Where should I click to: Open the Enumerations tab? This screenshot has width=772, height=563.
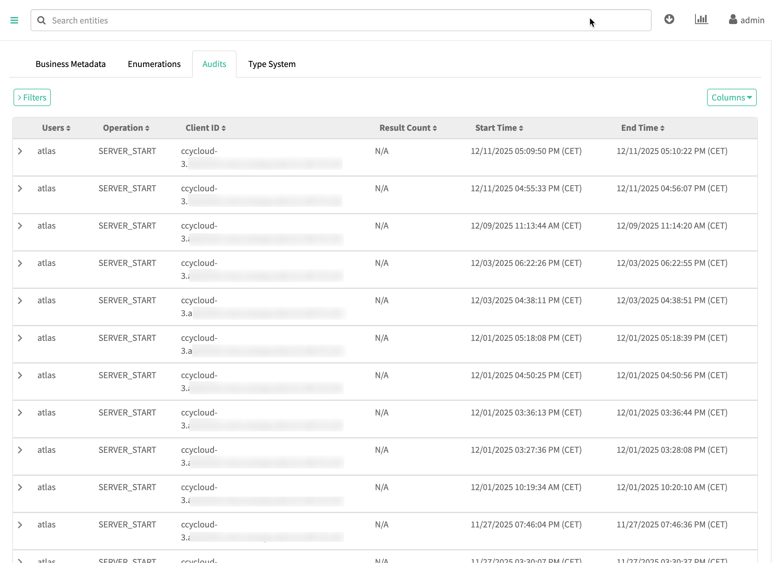click(x=154, y=64)
